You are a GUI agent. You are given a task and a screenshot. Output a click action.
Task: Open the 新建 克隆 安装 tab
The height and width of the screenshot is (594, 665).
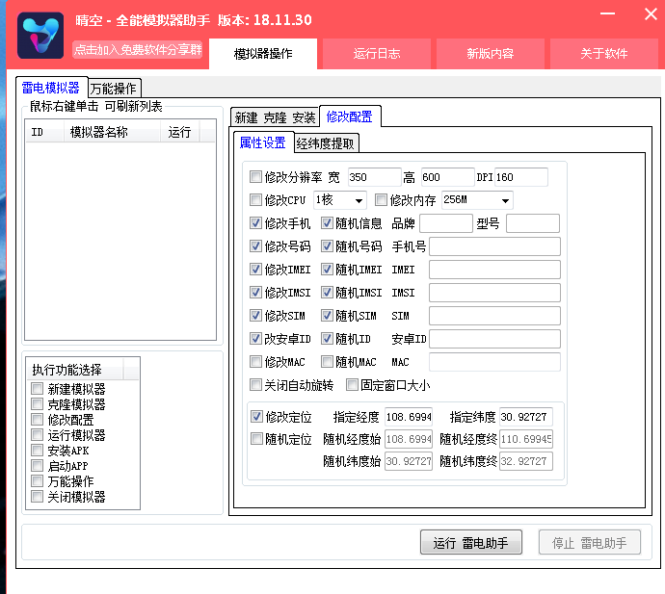pyautogui.click(x=275, y=117)
